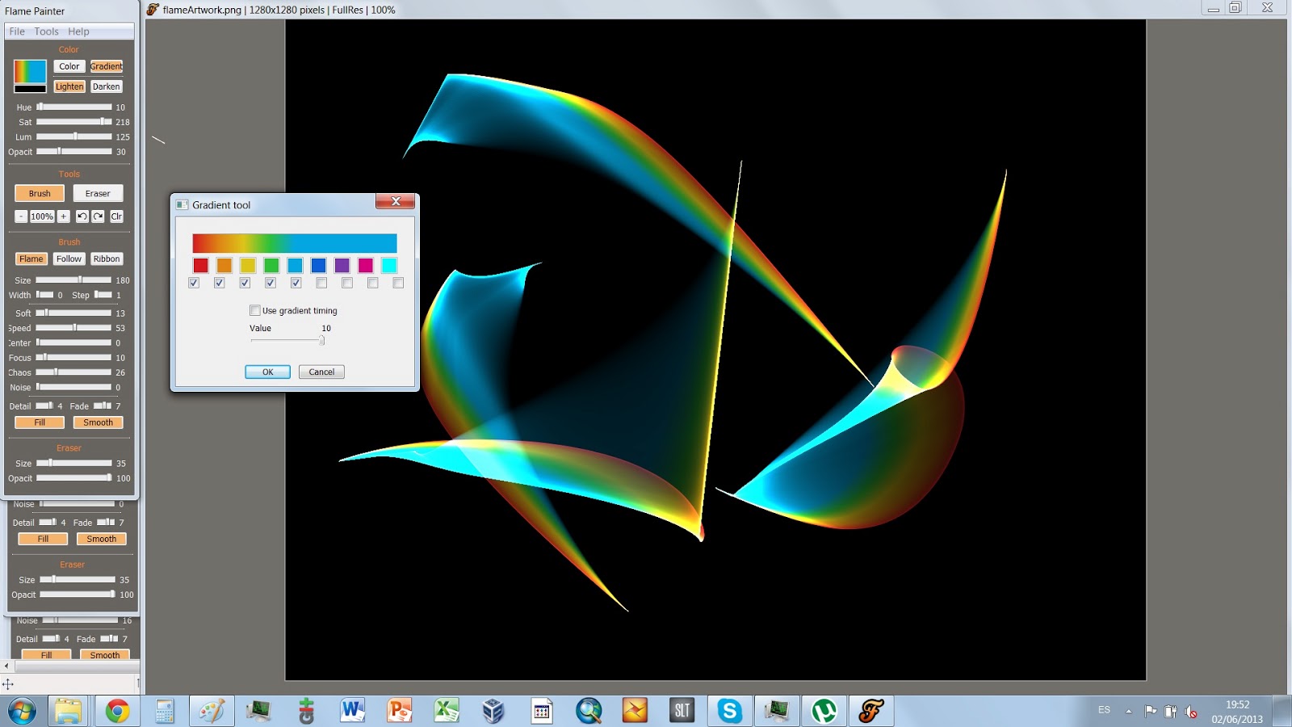Open Paint from the taskbar

coord(212,711)
